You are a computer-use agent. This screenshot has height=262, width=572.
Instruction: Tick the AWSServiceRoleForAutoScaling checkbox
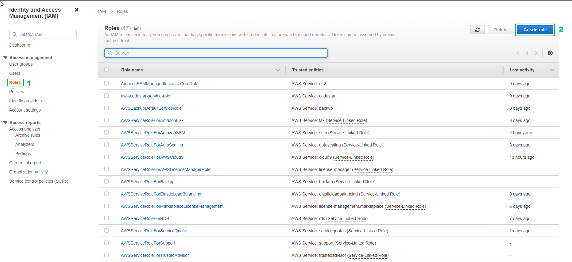(x=106, y=145)
